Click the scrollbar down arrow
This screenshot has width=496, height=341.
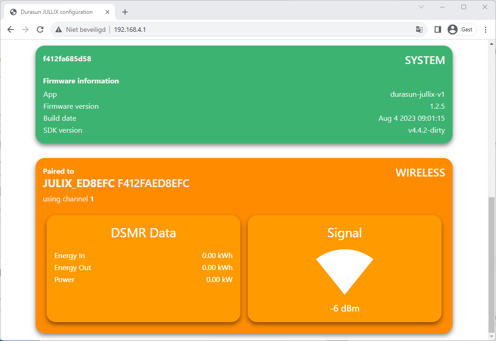pyautogui.click(x=491, y=336)
